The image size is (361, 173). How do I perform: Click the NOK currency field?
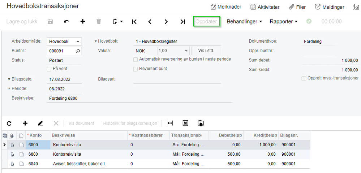point(145,51)
